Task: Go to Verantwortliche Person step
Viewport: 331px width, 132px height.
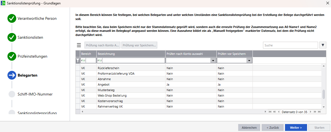Action: click(x=37, y=19)
